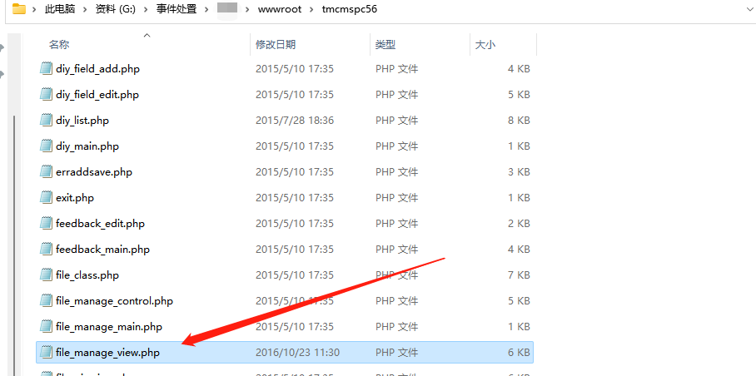756x376 pixels.
Task: Sort files by 类型 column header
Action: click(x=385, y=44)
